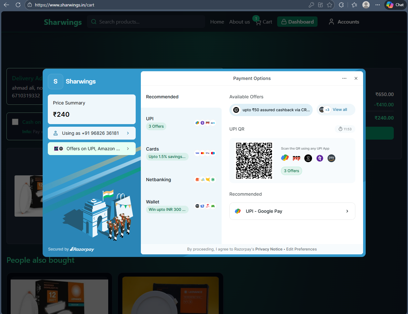408x314 pixels.
Task: Open the Accounts menu
Action: point(344,22)
